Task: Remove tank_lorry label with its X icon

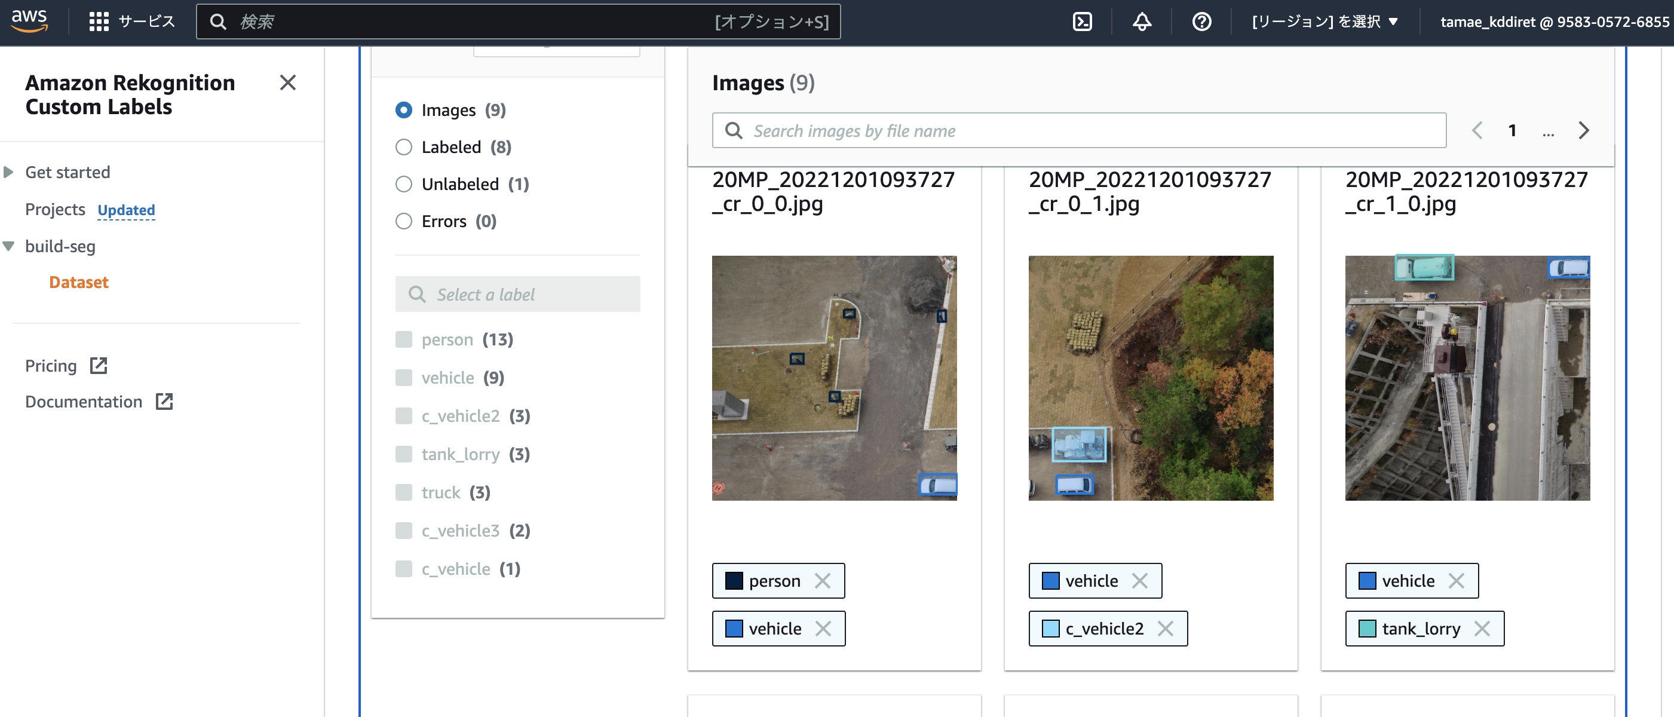Action: [x=1482, y=629]
